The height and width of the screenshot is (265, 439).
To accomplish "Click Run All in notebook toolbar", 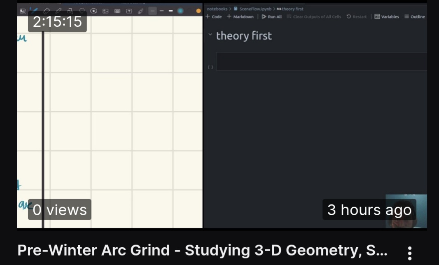I will coord(271,16).
